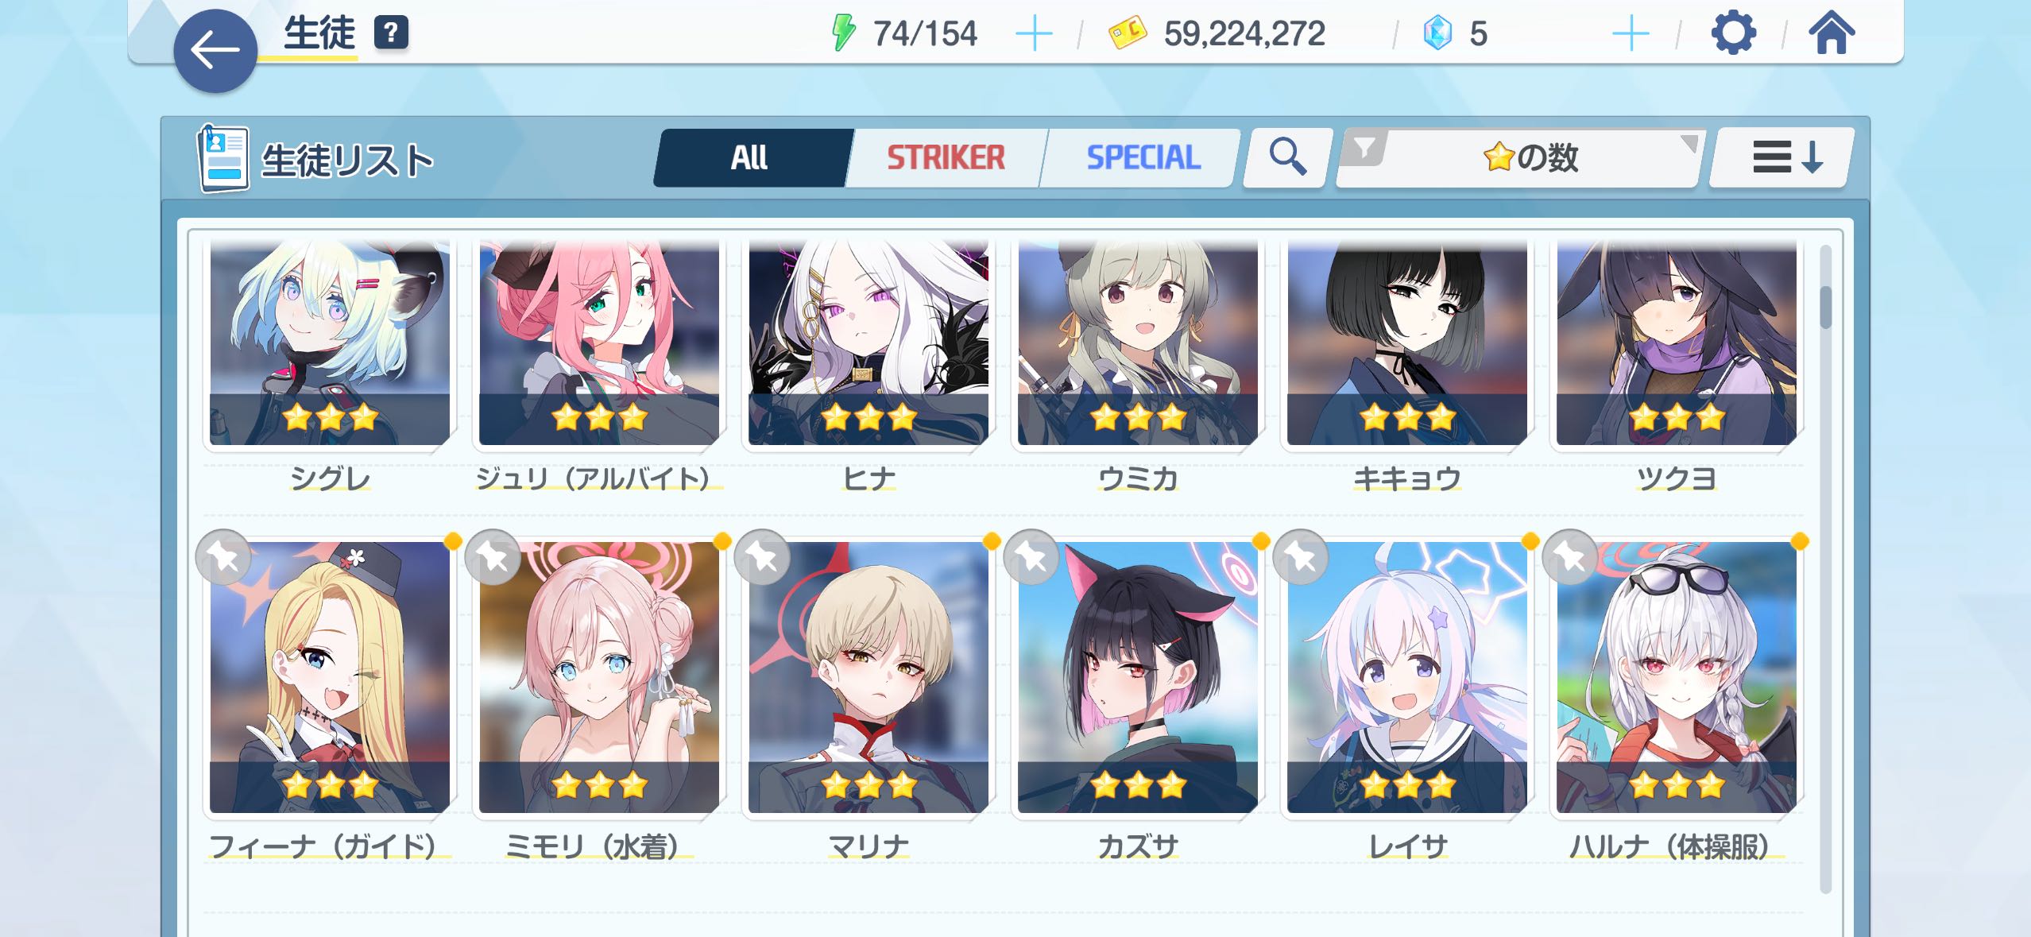Open the filter funnel options
The height and width of the screenshot is (937, 2031).
coord(1364,148)
